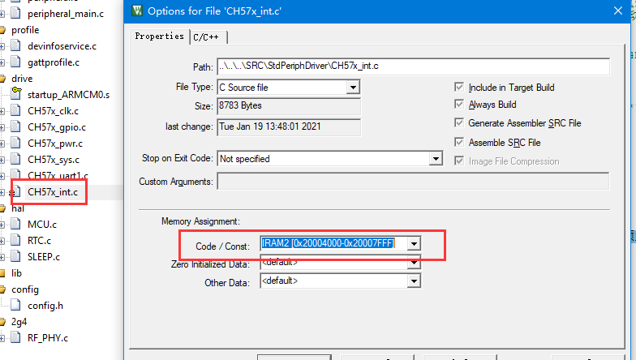Toggle the Always Build checkbox
The width and height of the screenshot is (636, 360).
[x=460, y=105]
